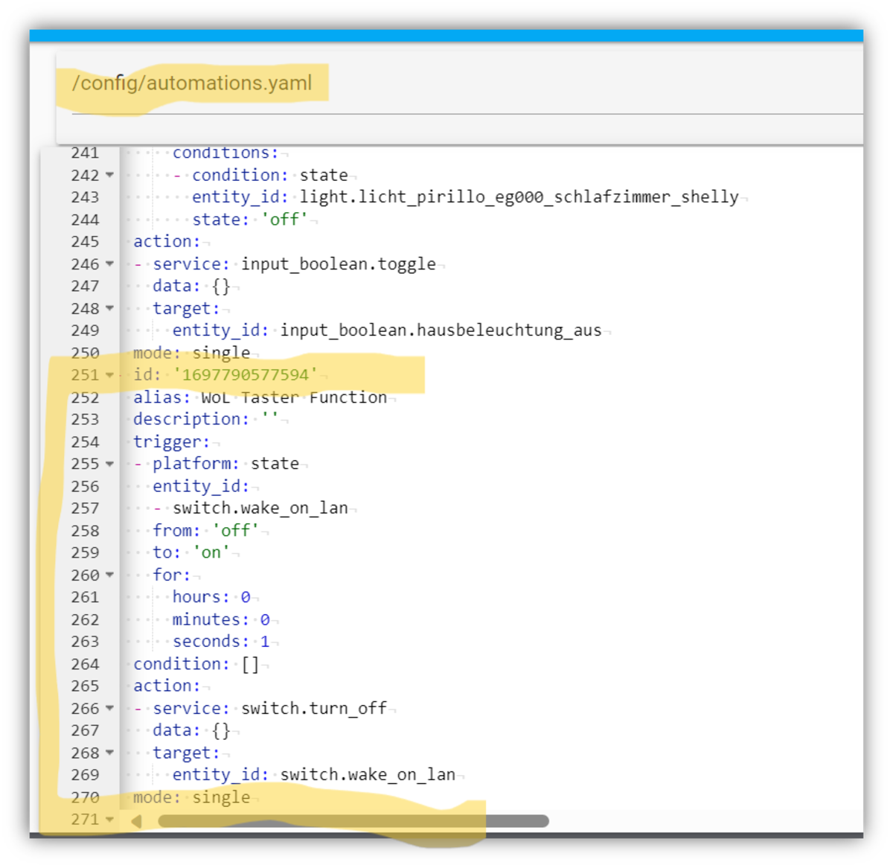Click the 'seconds: 1' value line

click(221, 642)
